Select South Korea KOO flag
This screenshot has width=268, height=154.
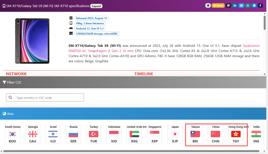point(13,134)
